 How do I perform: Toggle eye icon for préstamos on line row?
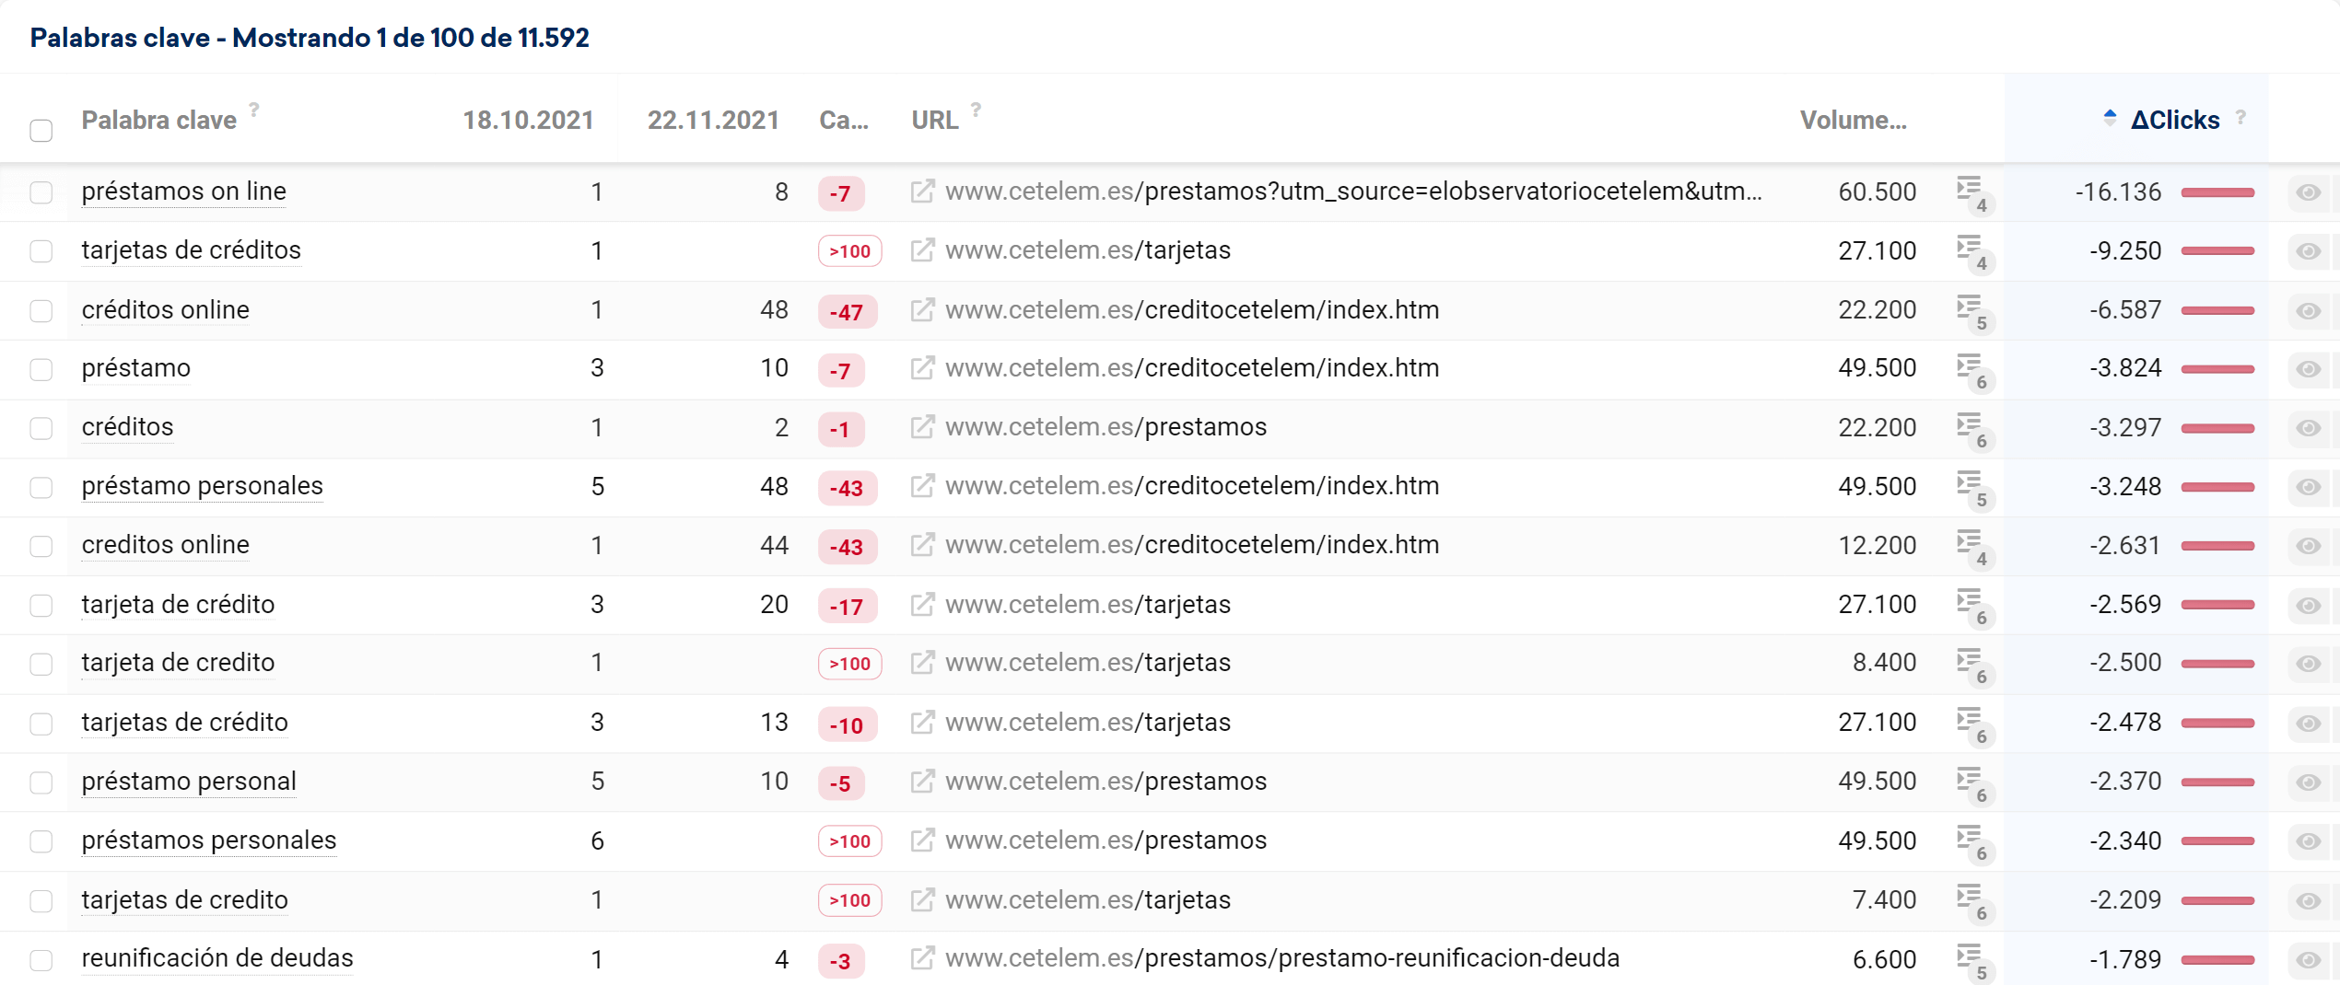click(2308, 192)
